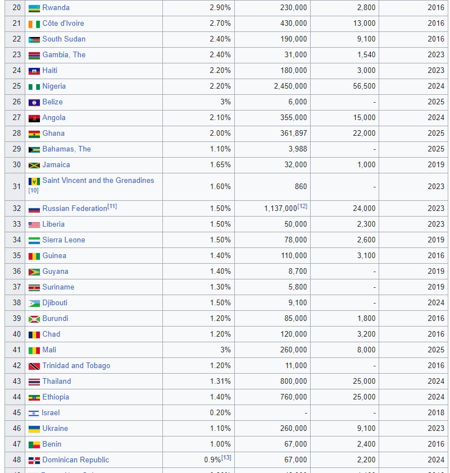Follow the South Sudan link
The image size is (450, 473).
(64, 39)
